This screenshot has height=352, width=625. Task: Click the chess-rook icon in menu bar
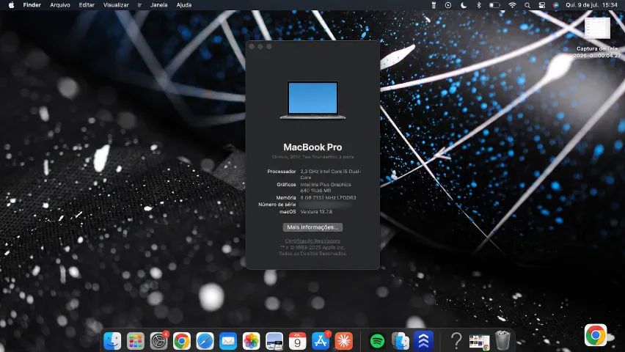[x=434, y=5]
